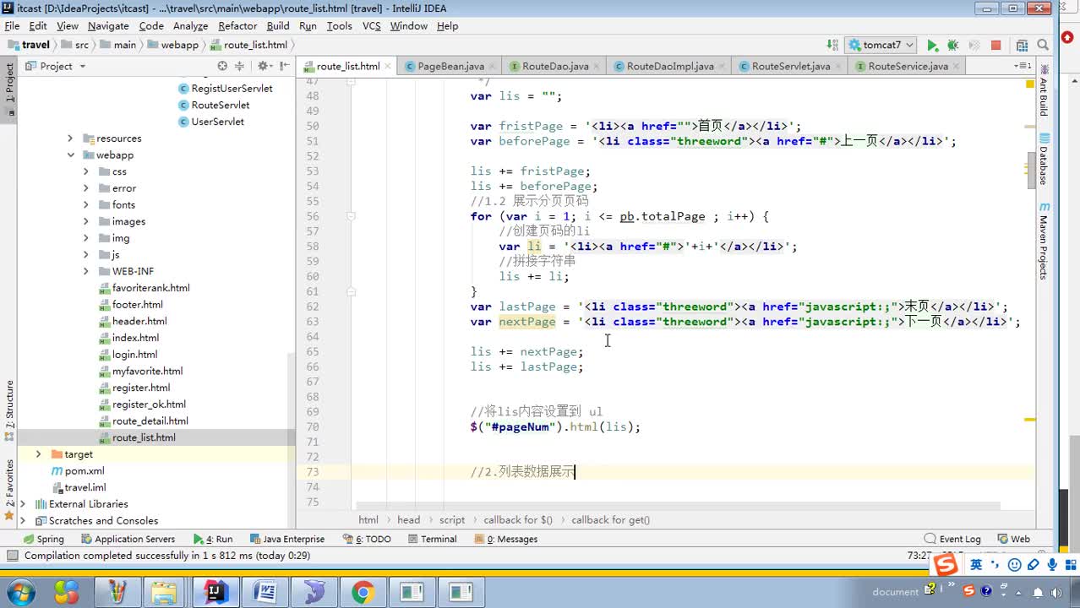Switch to the PageBean.java tab
This screenshot has height=608, width=1080.
coord(450,66)
